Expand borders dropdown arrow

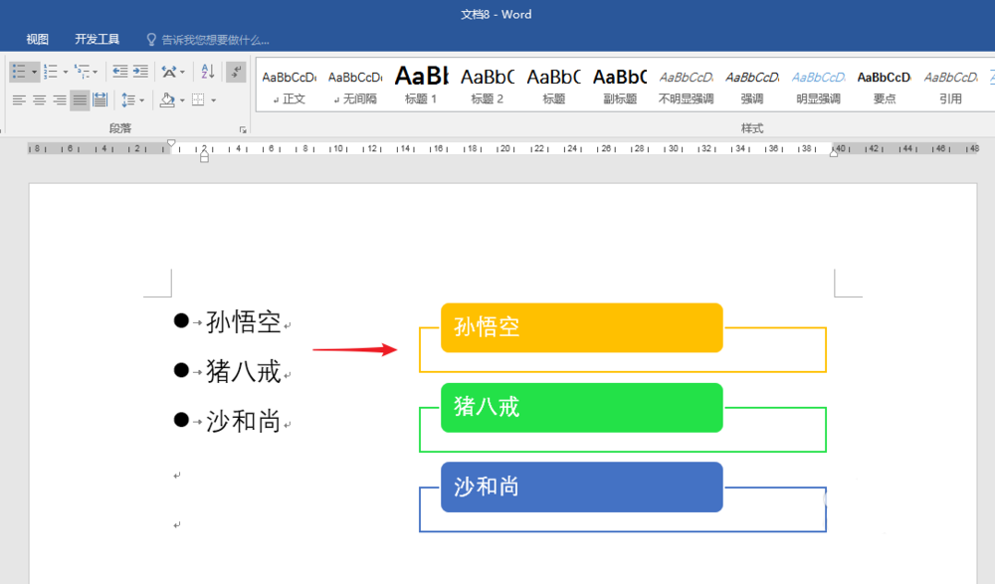(x=213, y=100)
